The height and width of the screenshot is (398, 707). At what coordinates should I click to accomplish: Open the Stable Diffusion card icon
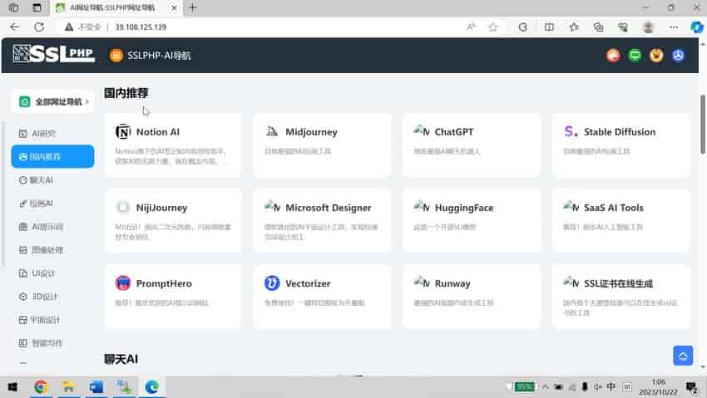coord(571,132)
